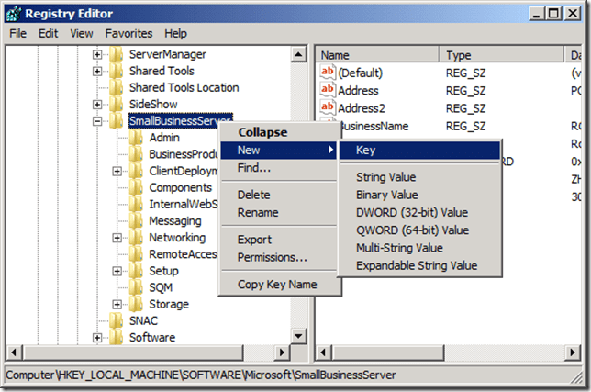Image resolution: width=591 pixels, height=392 pixels.
Task: Expand the Networking subkey
Action: pyautogui.click(x=117, y=238)
